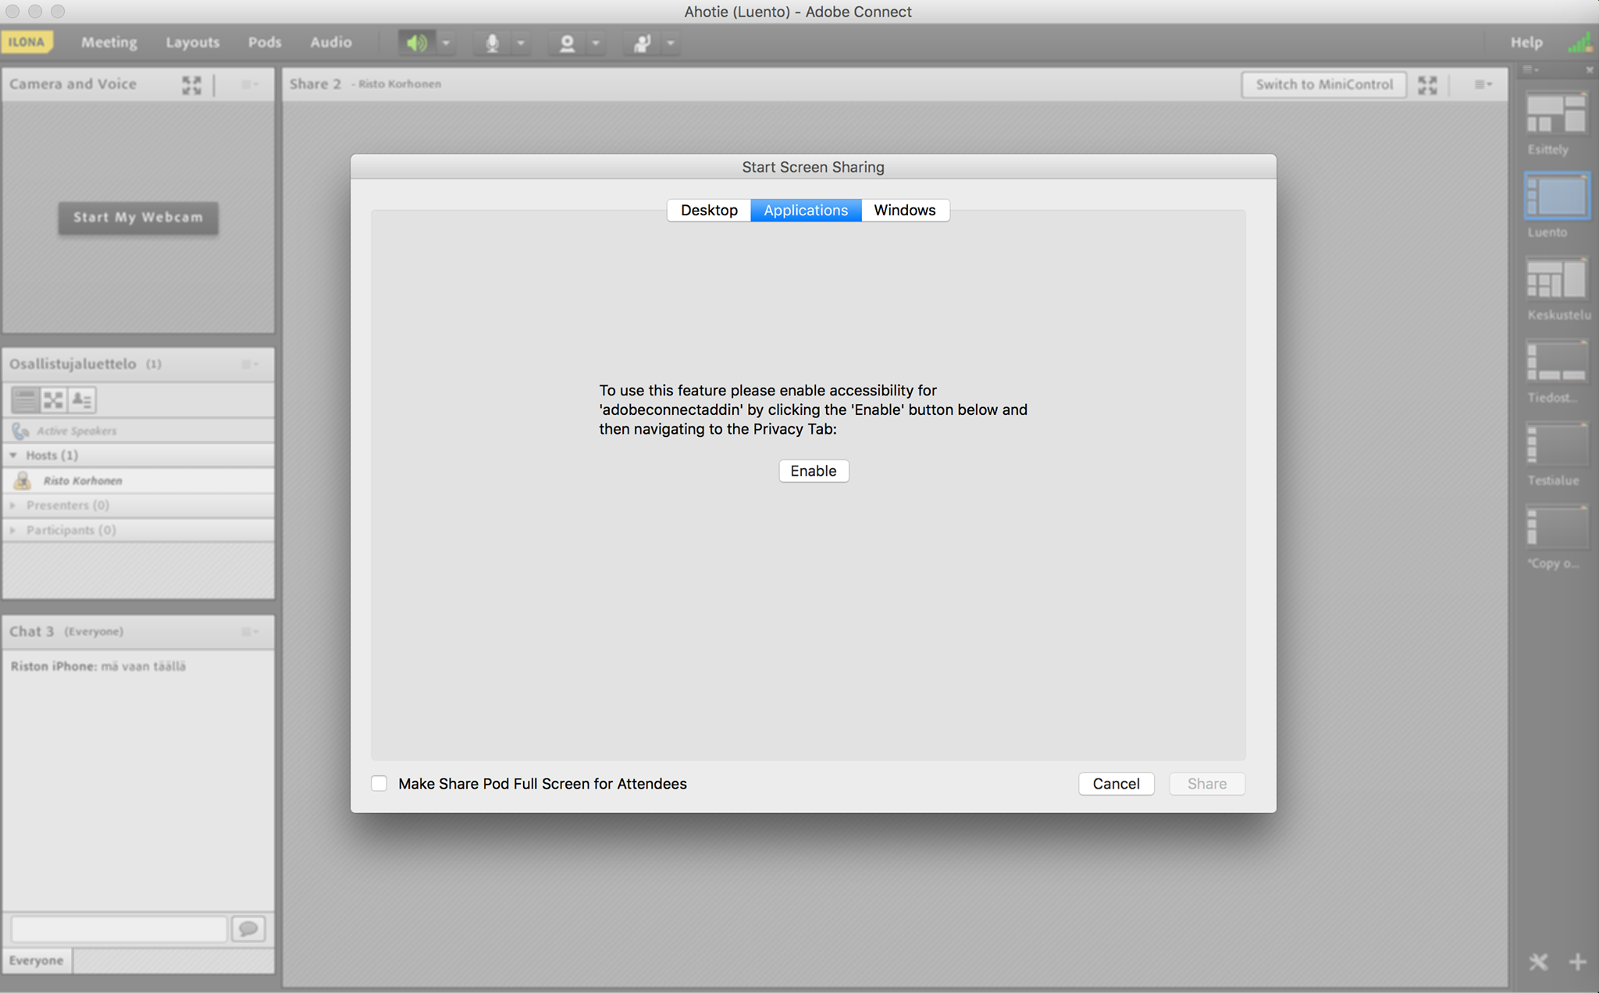1599x993 pixels.
Task: Select the breakout room view icon
Action: [x=53, y=400]
